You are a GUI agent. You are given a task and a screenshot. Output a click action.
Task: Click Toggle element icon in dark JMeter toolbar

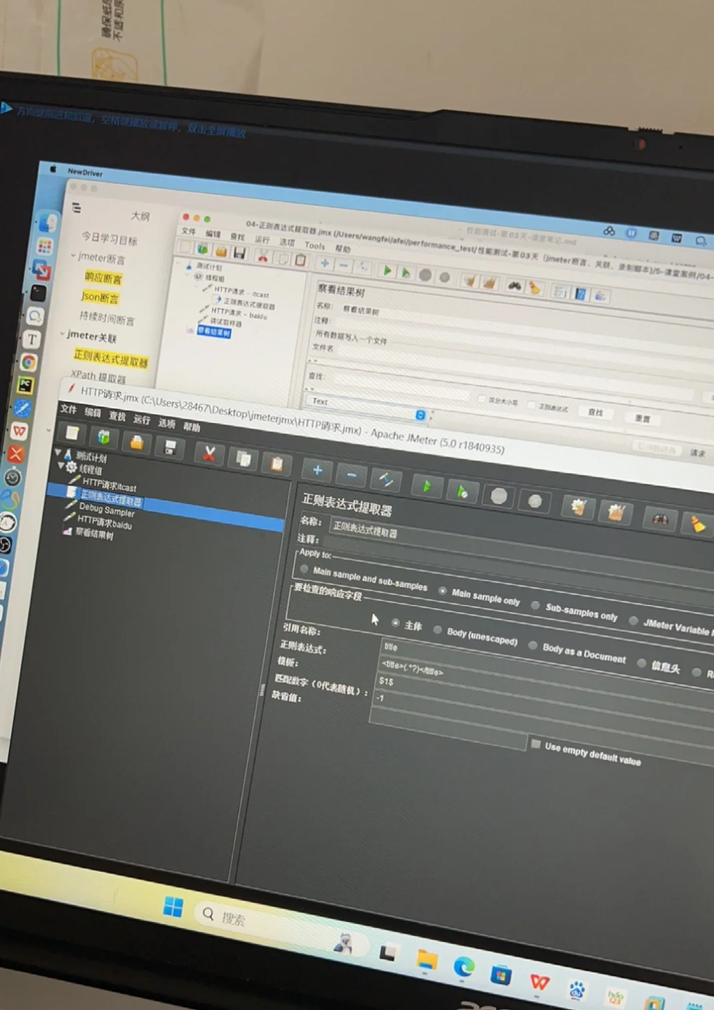point(386,480)
